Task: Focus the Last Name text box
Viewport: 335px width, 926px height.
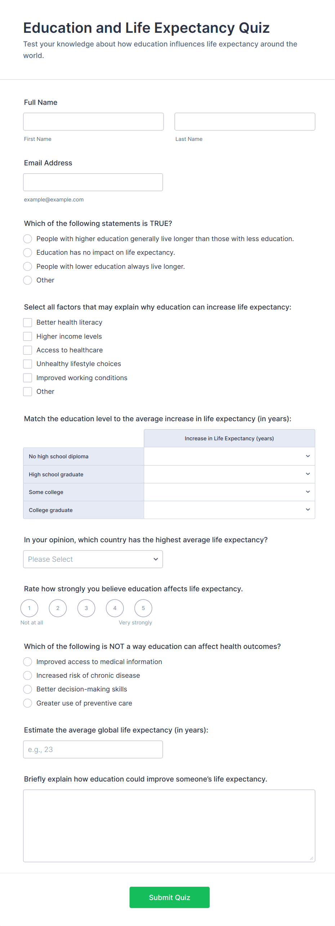Action: [245, 122]
